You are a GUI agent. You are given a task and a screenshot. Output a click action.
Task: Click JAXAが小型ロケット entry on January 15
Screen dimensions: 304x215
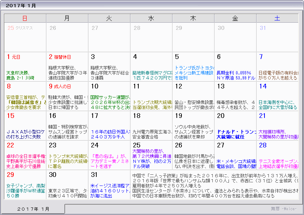[26, 134]
